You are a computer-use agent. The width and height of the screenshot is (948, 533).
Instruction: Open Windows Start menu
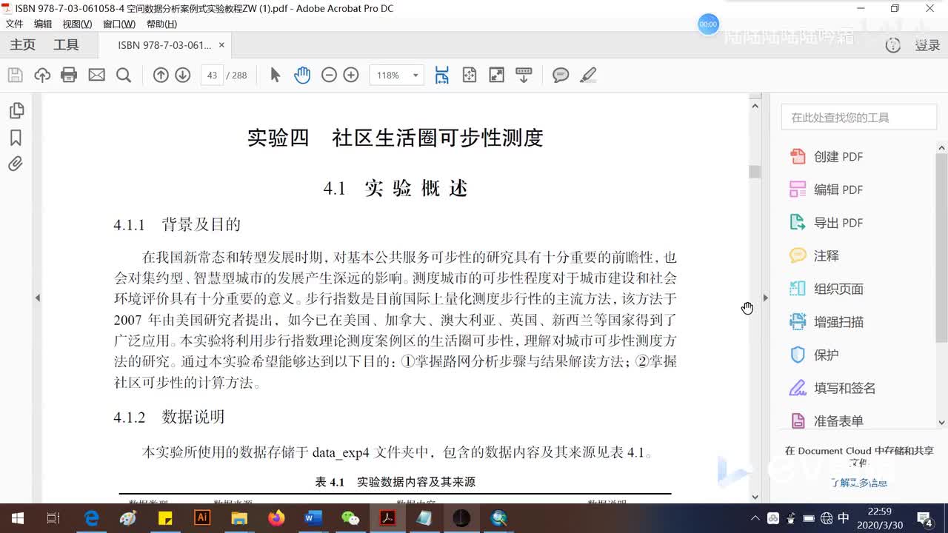[17, 518]
